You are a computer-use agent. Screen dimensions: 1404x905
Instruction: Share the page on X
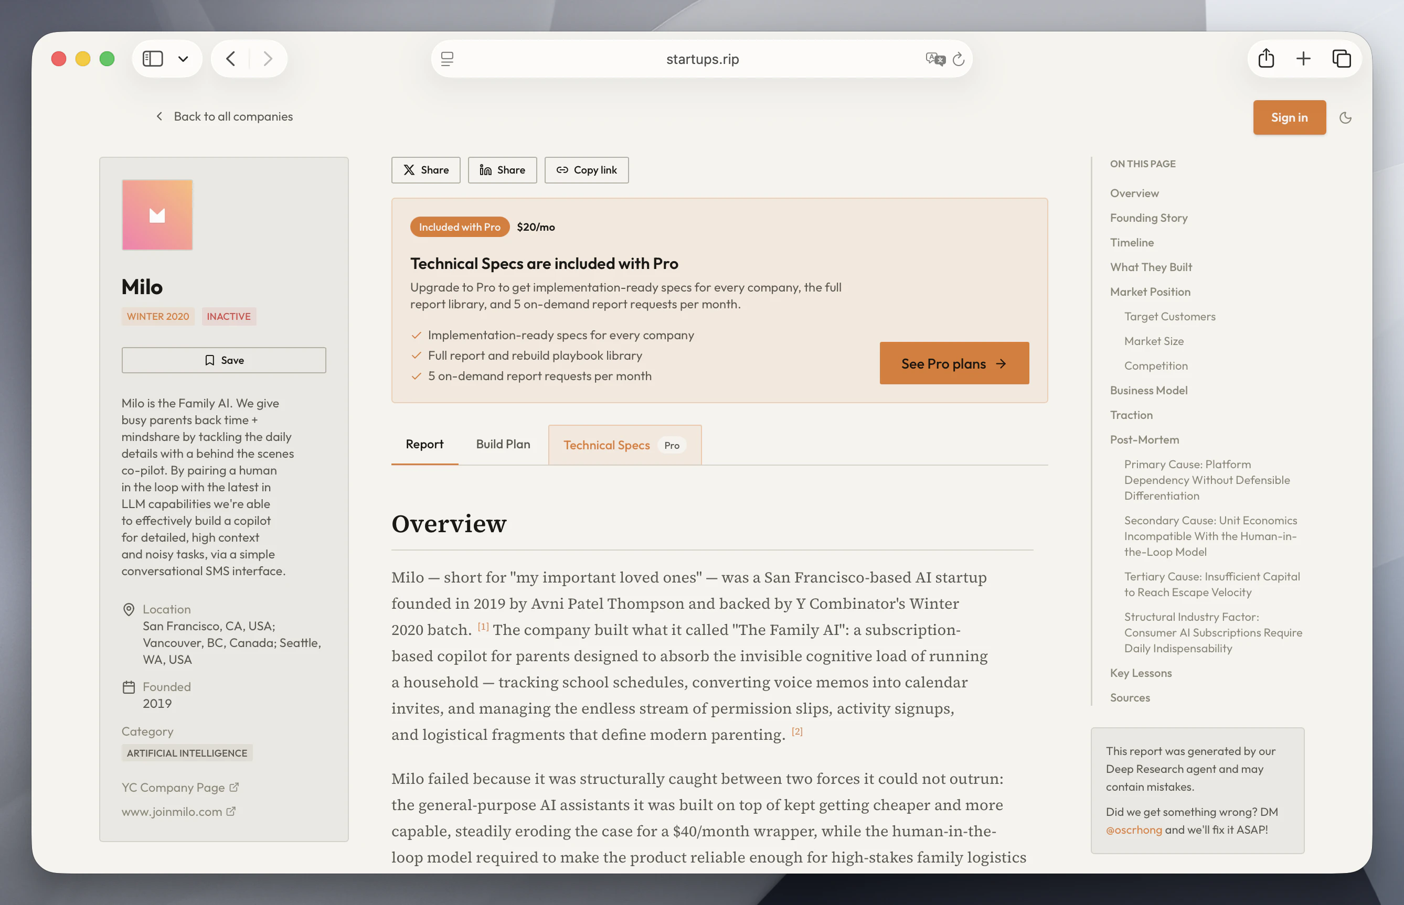point(426,170)
